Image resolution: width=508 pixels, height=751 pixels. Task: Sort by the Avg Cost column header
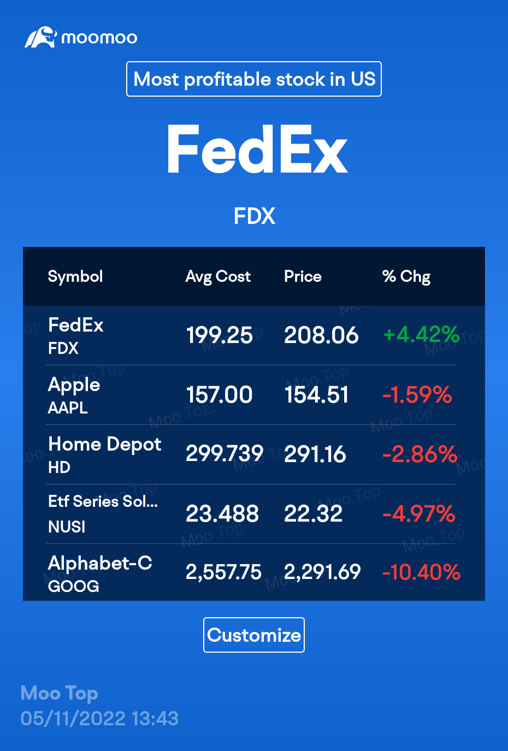coord(218,276)
